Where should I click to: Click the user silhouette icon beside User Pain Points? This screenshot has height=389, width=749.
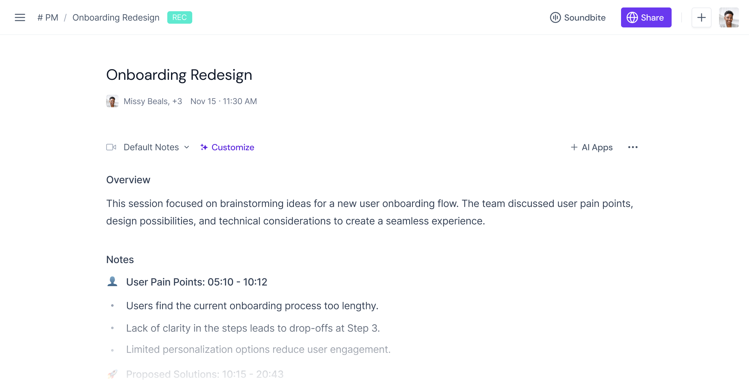click(113, 281)
